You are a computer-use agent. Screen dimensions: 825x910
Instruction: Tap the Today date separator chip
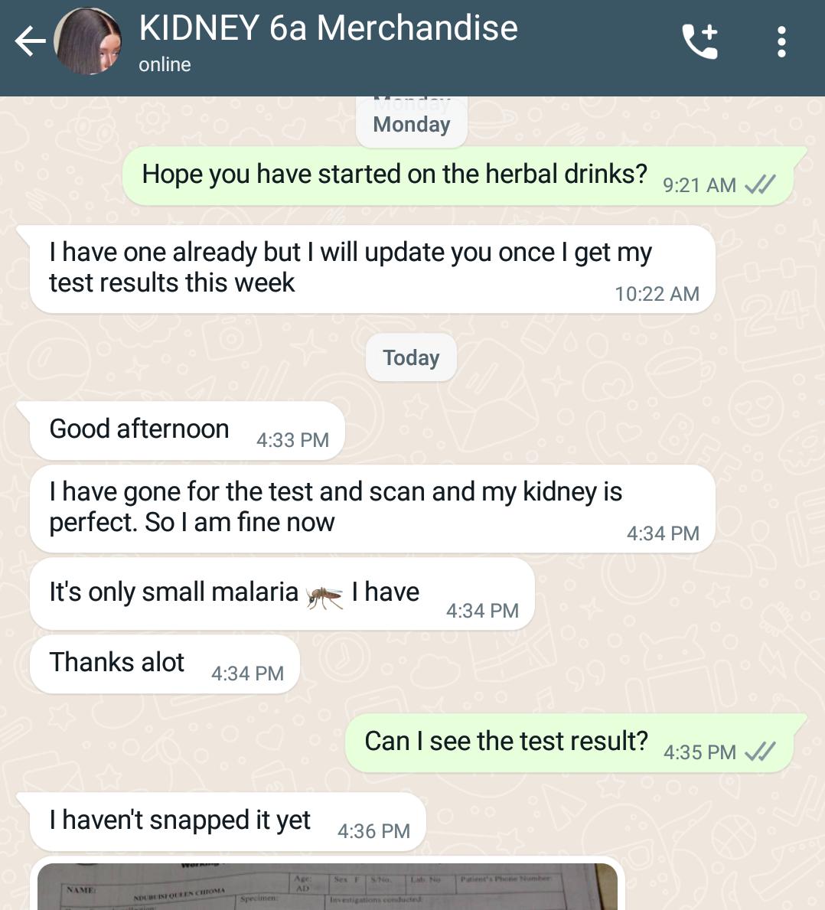pos(411,357)
